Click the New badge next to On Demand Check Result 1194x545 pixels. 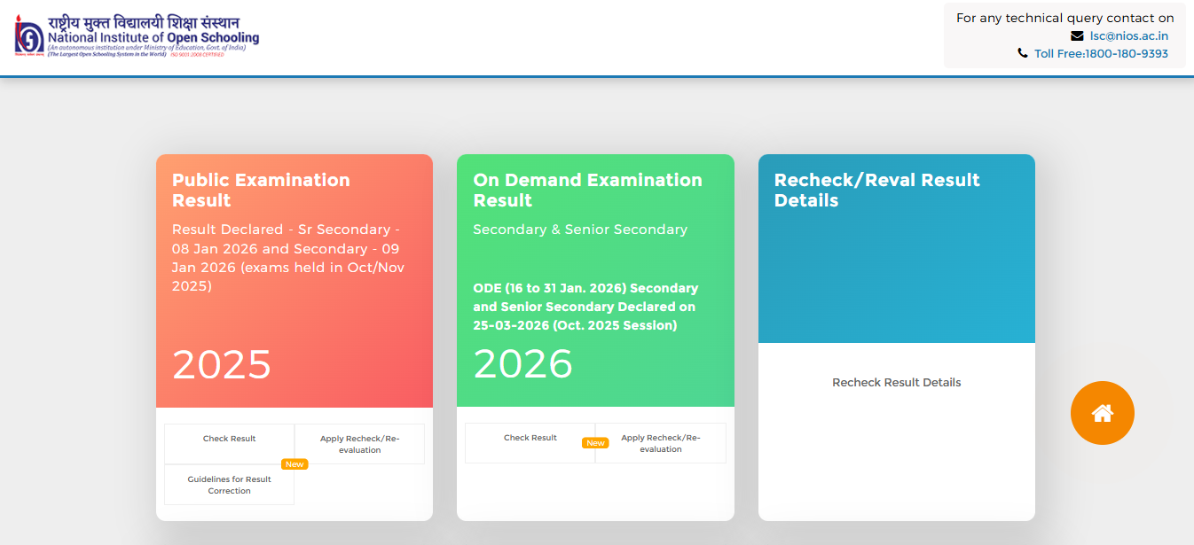click(x=595, y=442)
